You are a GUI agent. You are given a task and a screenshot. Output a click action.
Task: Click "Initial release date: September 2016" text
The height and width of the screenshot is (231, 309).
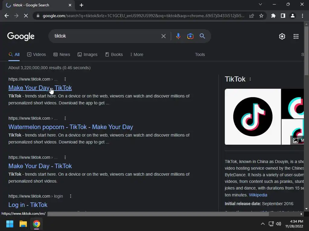259,204
